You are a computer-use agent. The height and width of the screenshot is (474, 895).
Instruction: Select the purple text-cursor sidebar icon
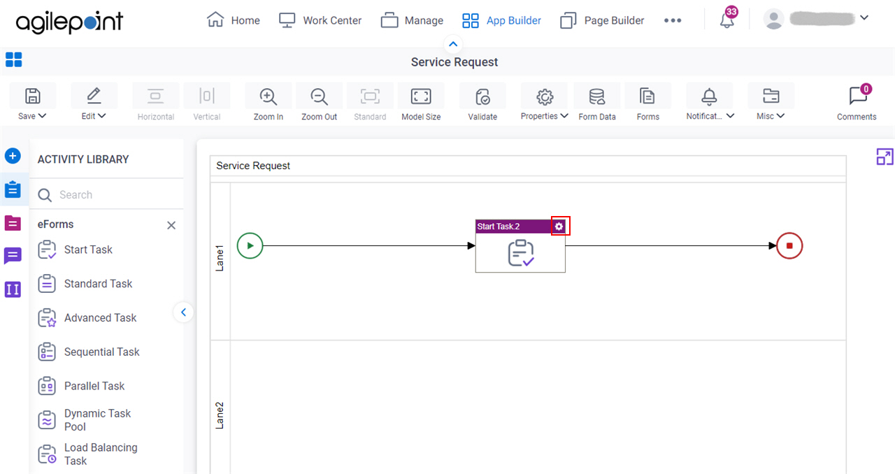[x=13, y=289]
